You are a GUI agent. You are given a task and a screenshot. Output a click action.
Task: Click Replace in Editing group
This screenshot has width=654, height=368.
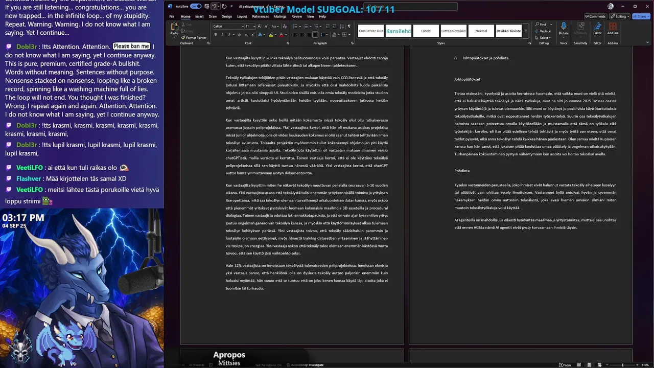tap(543, 31)
